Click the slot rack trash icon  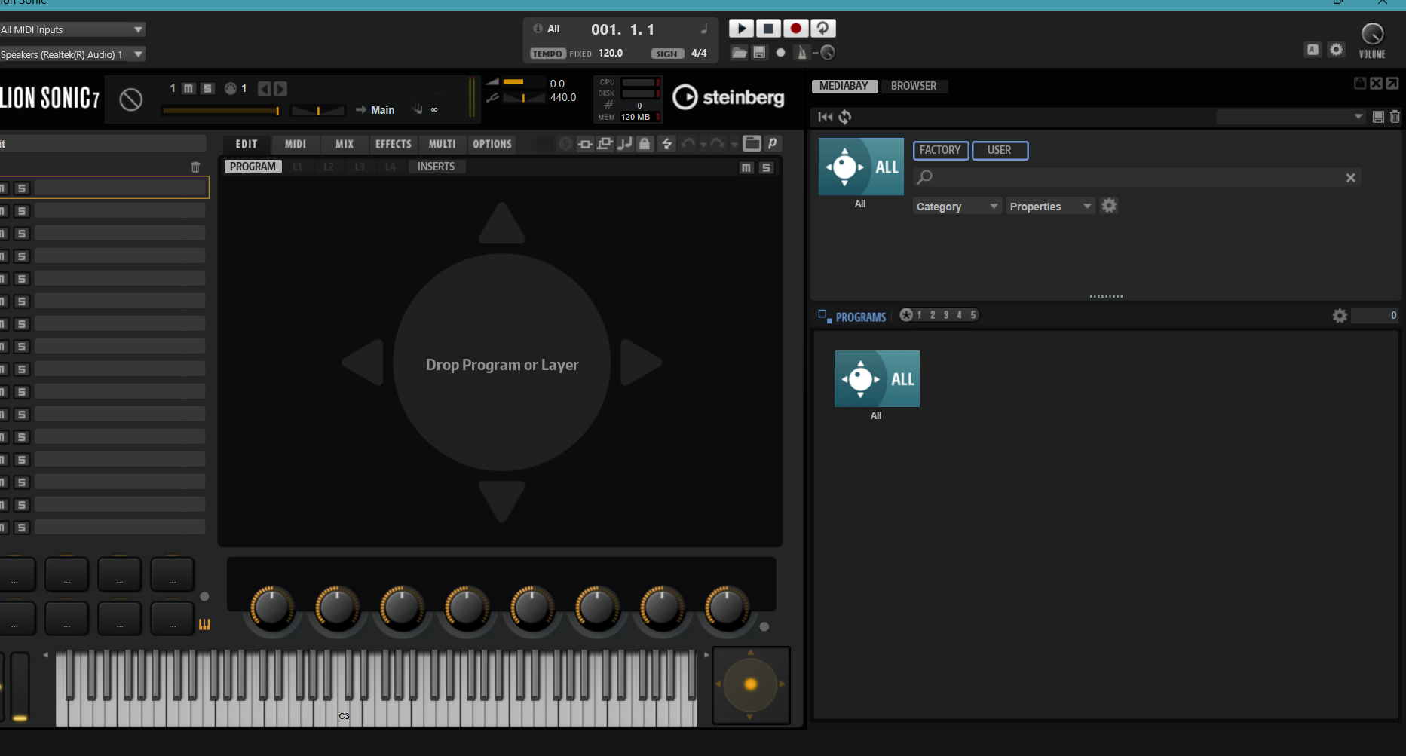pyautogui.click(x=195, y=167)
